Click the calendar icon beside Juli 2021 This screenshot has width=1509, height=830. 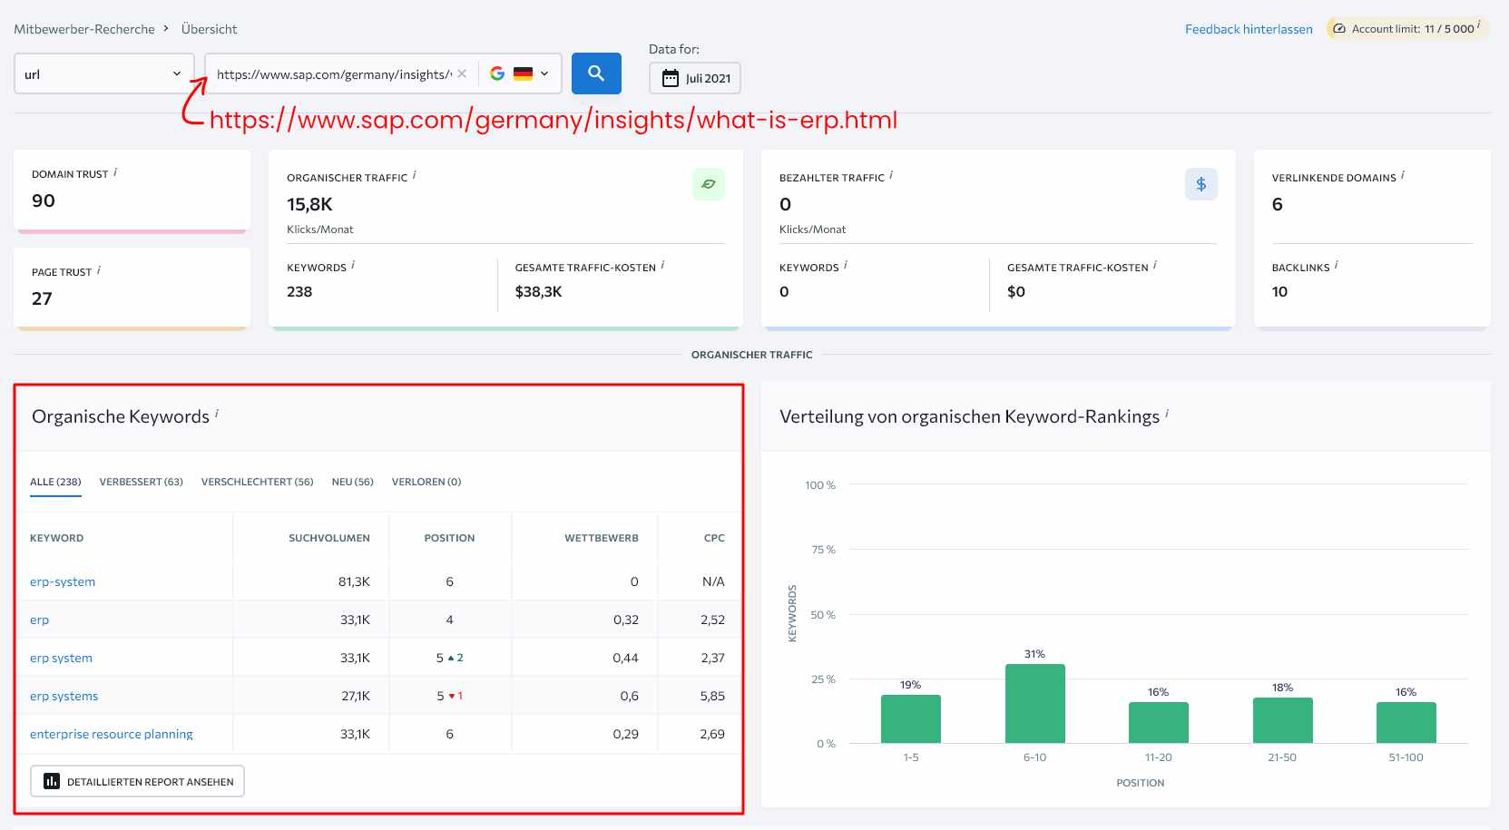pos(671,78)
